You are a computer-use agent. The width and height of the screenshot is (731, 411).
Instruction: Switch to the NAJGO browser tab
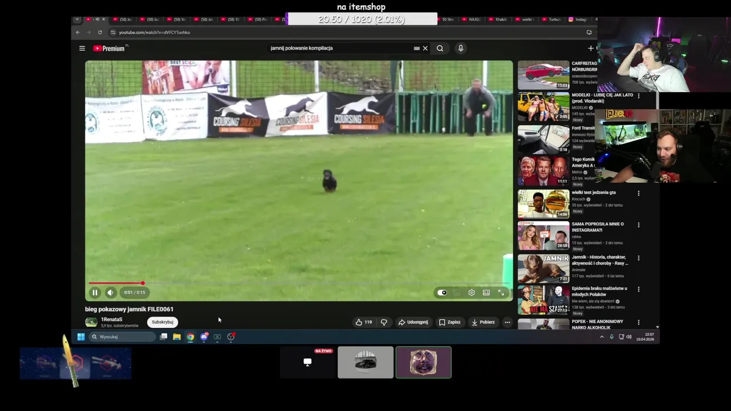click(x=472, y=19)
